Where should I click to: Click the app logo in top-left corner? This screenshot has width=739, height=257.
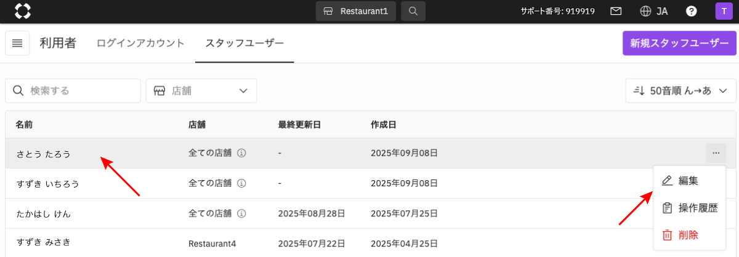[22, 11]
